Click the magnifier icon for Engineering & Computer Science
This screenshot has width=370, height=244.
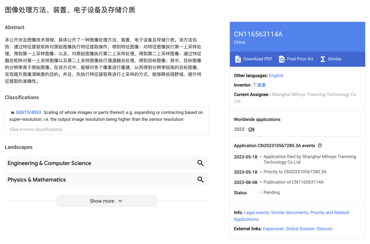200,163
